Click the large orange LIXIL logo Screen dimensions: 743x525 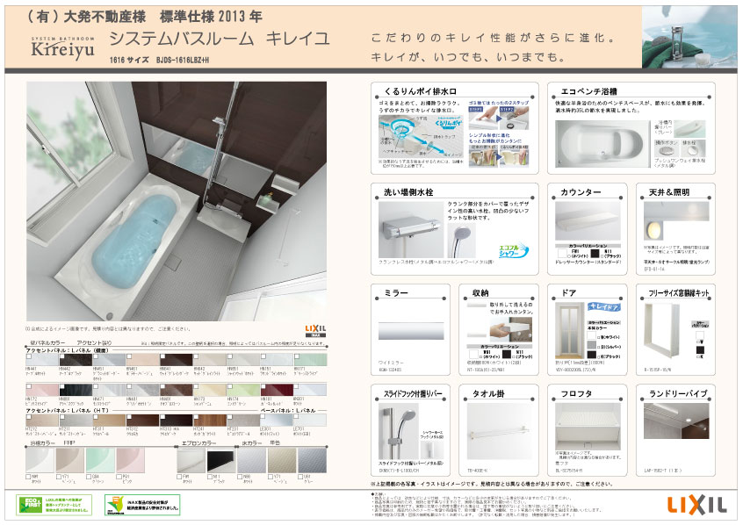coord(697,505)
